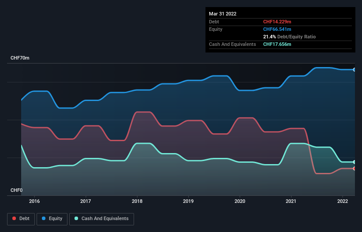
Task: Click the 2020 x-axis label
Action: [x=240, y=201]
